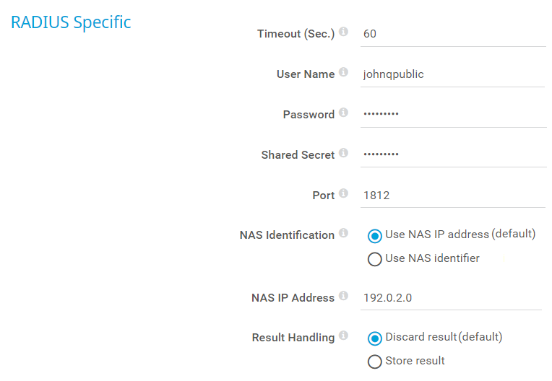This screenshot has width=552, height=381.
Task: Select the Use NAS IP address option
Action: 375,235
